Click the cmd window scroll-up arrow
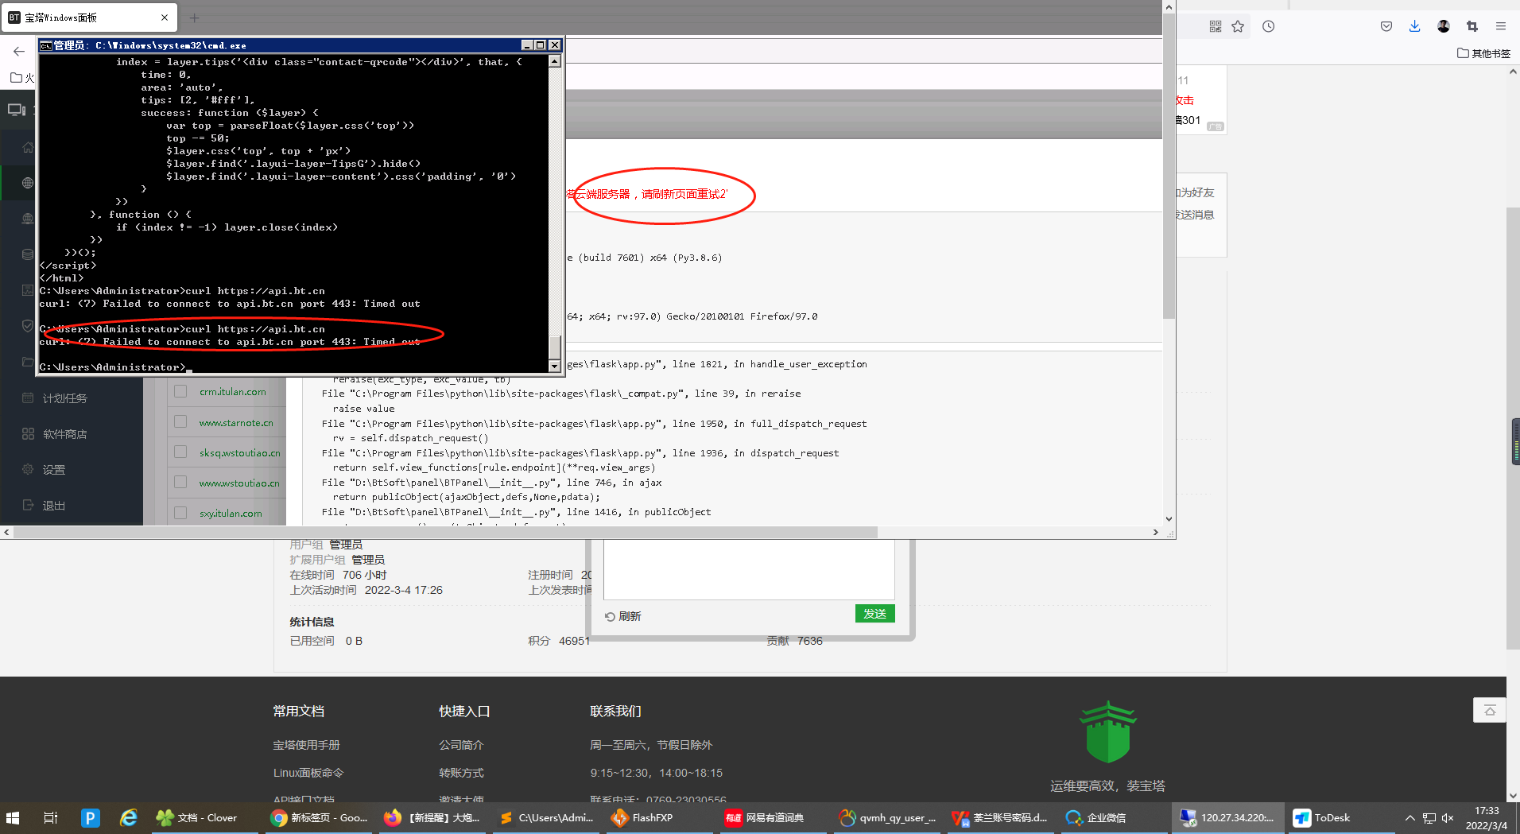 (x=555, y=61)
